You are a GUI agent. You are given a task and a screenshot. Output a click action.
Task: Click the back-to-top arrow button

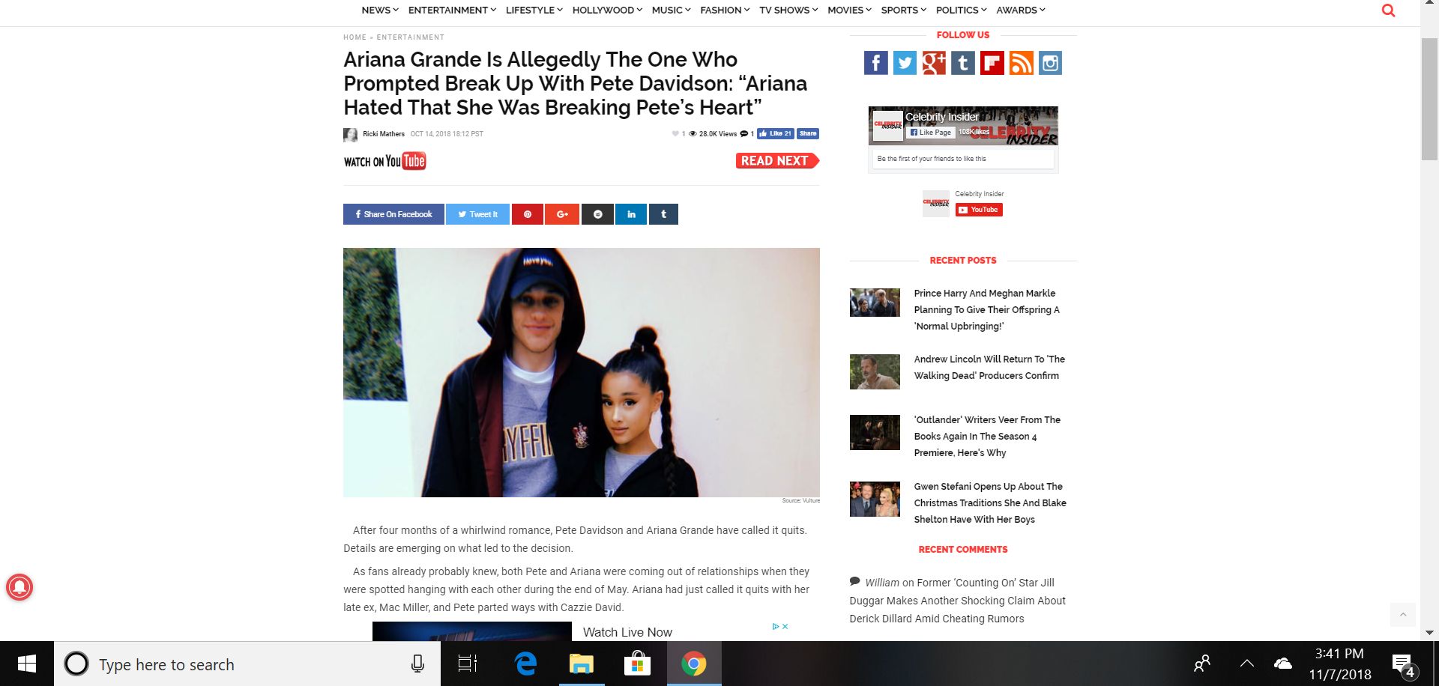tap(1402, 615)
